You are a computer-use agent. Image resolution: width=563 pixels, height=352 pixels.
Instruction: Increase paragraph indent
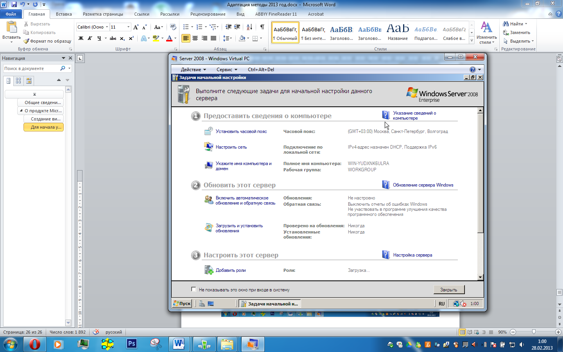coord(237,27)
